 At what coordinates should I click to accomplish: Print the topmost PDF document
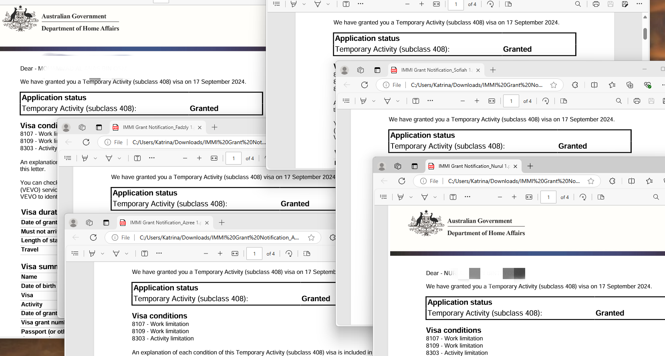tap(596, 4)
